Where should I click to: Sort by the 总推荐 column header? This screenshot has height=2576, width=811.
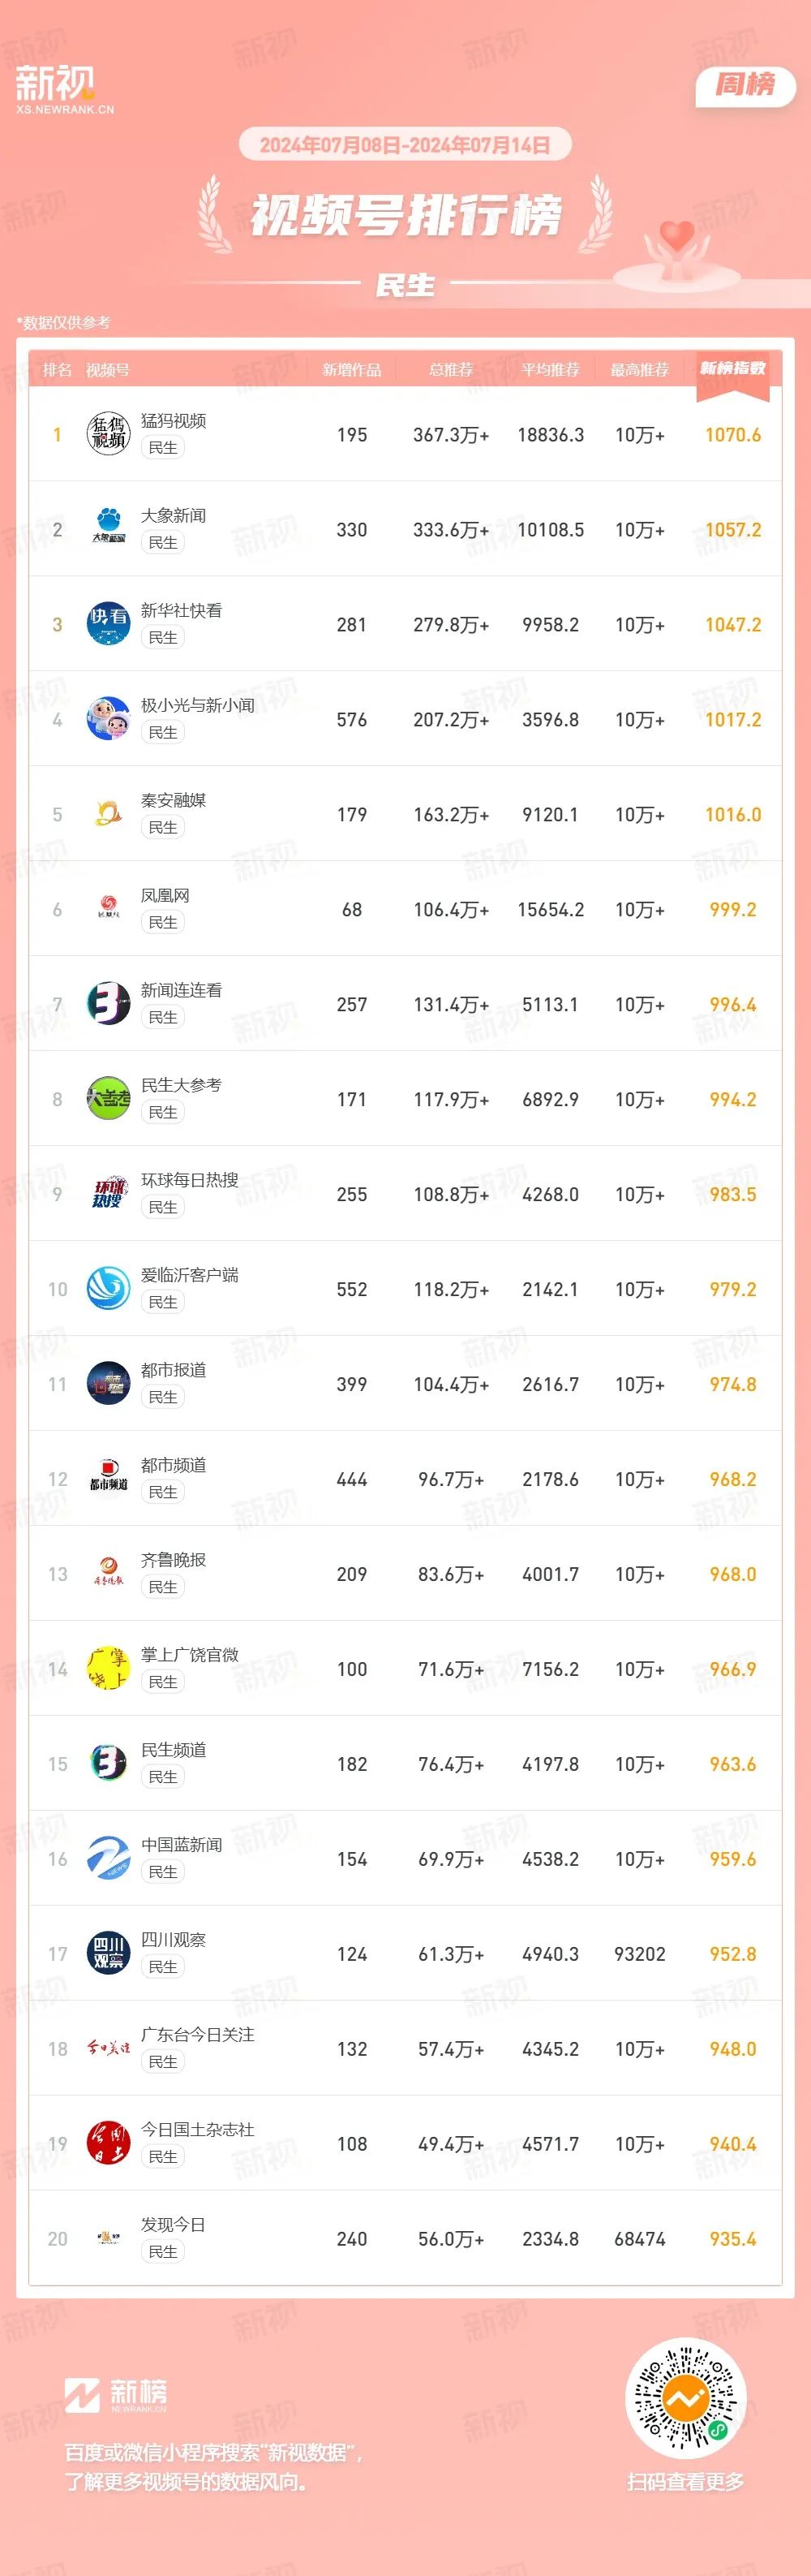pos(450,370)
